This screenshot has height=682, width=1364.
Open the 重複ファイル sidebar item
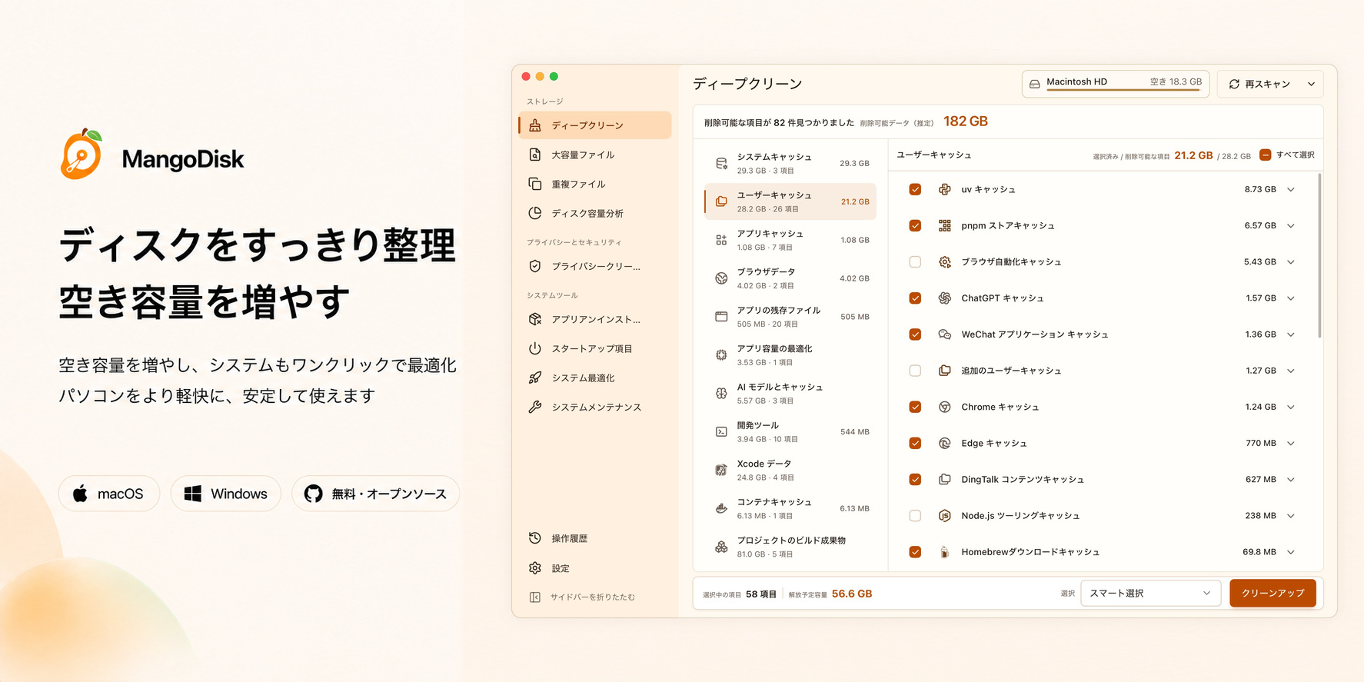595,184
